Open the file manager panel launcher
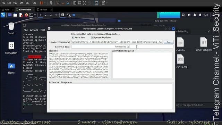The image size is (222, 125). 15,15
